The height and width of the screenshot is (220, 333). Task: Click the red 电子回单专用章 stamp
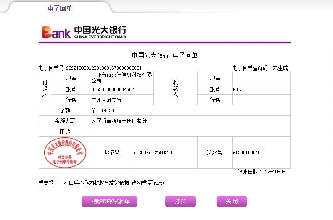65,152
